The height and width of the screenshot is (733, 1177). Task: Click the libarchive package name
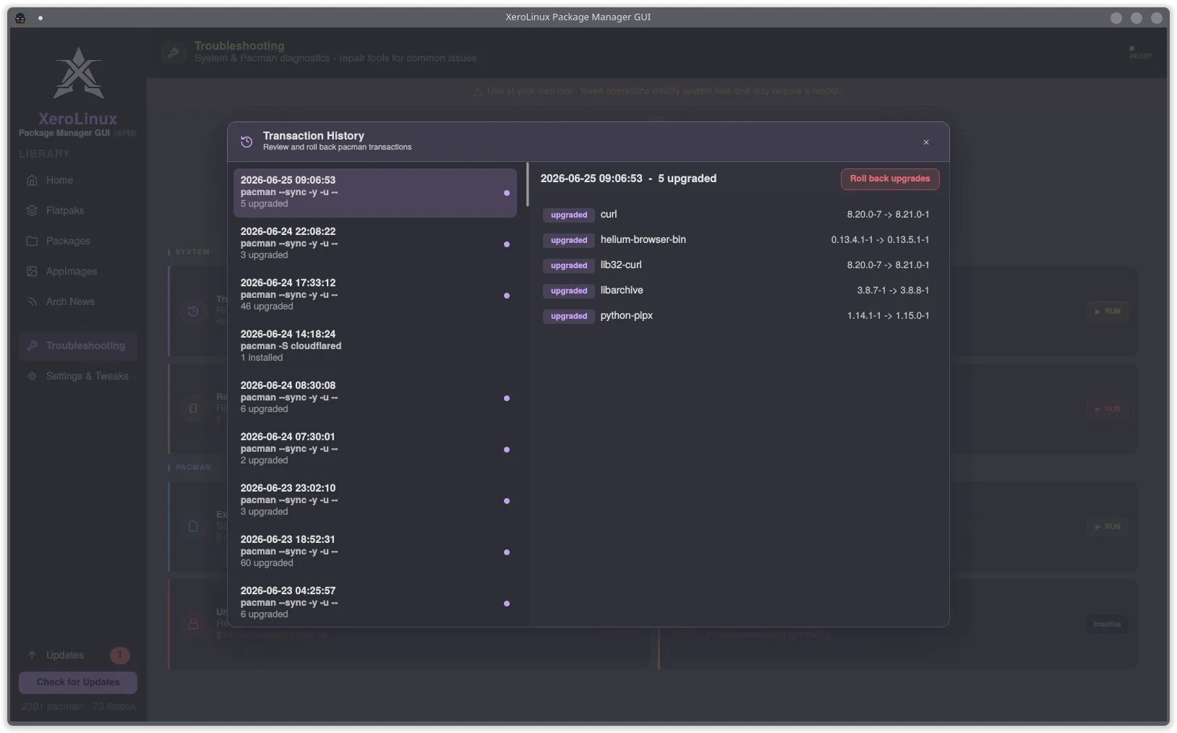(x=621, y=291)
